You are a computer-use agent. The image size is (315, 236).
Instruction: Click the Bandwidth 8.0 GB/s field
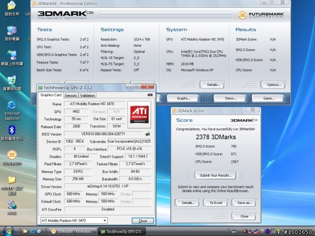point(135,179)
